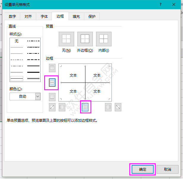
Task: Cancel with the 取消 button
Action: [x=168, y=169]
